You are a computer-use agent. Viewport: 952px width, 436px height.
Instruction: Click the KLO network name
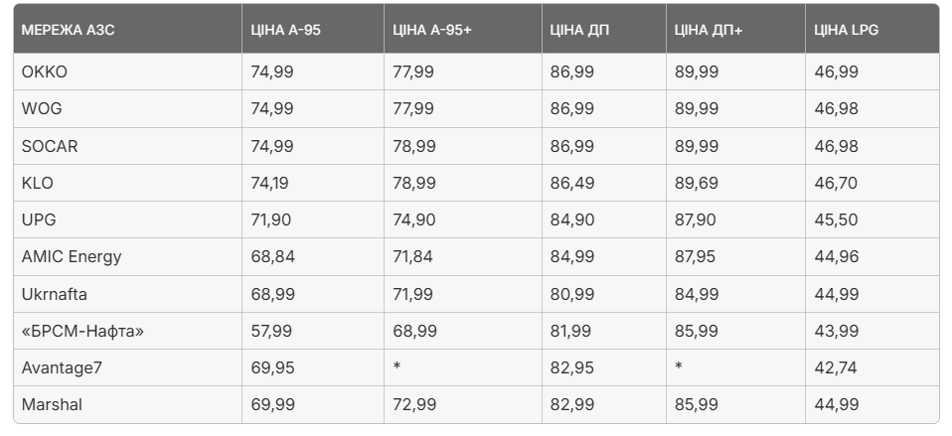click(39, 183)
